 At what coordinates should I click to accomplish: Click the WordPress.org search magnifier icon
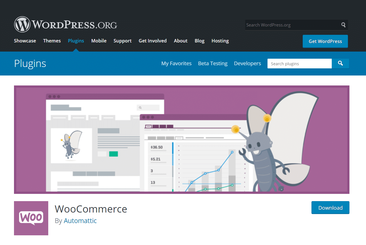[343, 25]
